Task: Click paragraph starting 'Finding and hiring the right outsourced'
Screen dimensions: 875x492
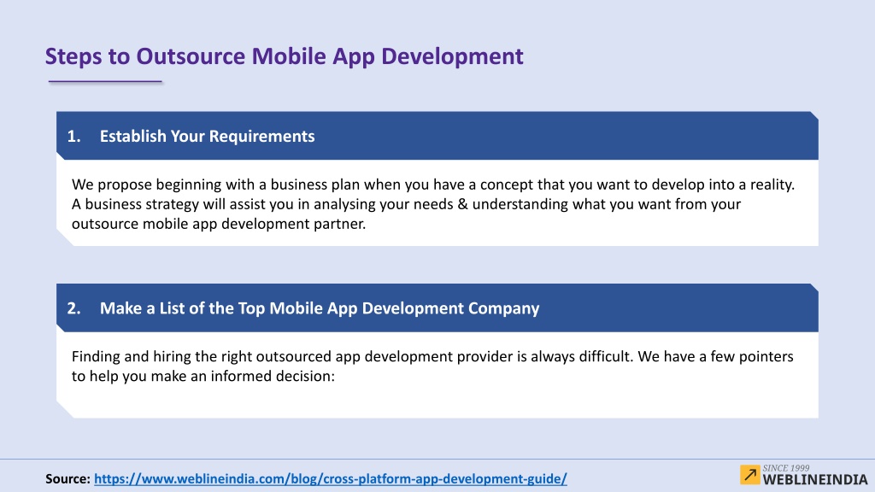Action: coord(432,366)
